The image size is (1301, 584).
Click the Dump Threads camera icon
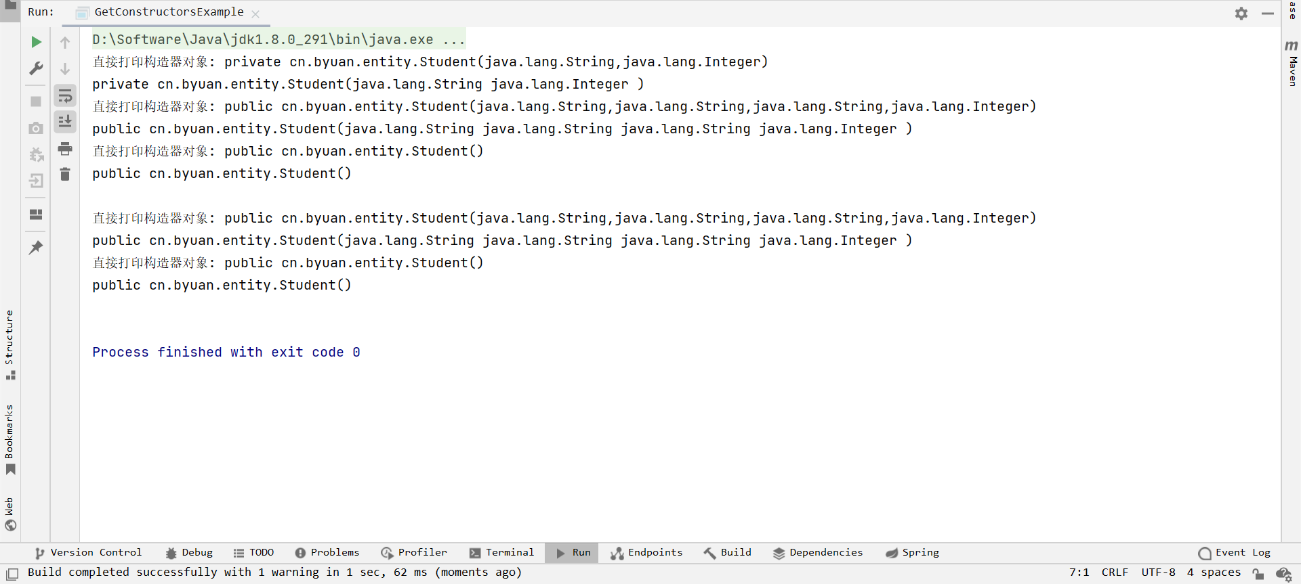click(x=37, y=128)
